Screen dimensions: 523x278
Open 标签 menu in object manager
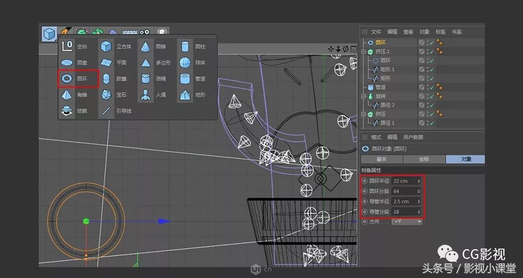[x=441, y=32]
